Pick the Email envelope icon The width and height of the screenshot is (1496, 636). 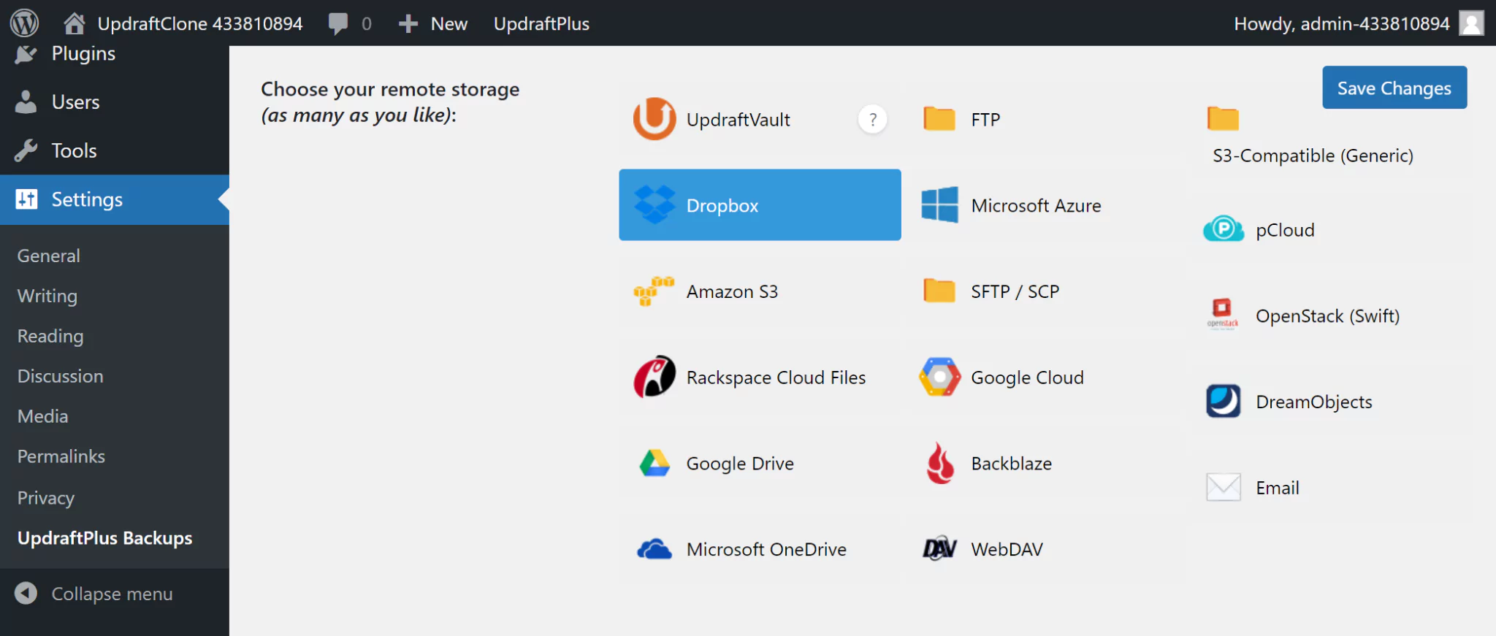pyautogui.click(x=1224, y=487)
